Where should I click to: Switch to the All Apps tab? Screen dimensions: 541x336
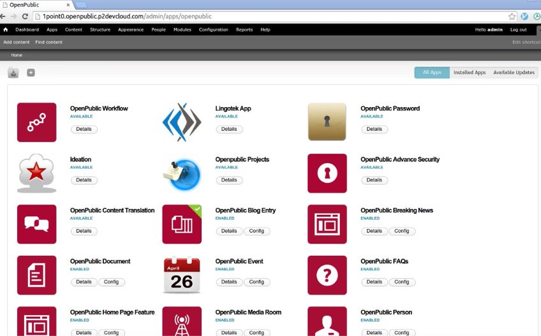[432, 73]
